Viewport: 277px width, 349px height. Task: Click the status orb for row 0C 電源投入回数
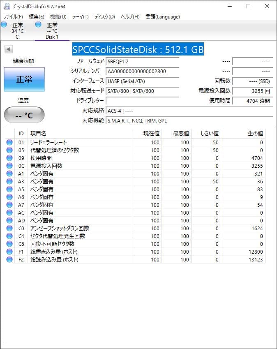(9, 166)
